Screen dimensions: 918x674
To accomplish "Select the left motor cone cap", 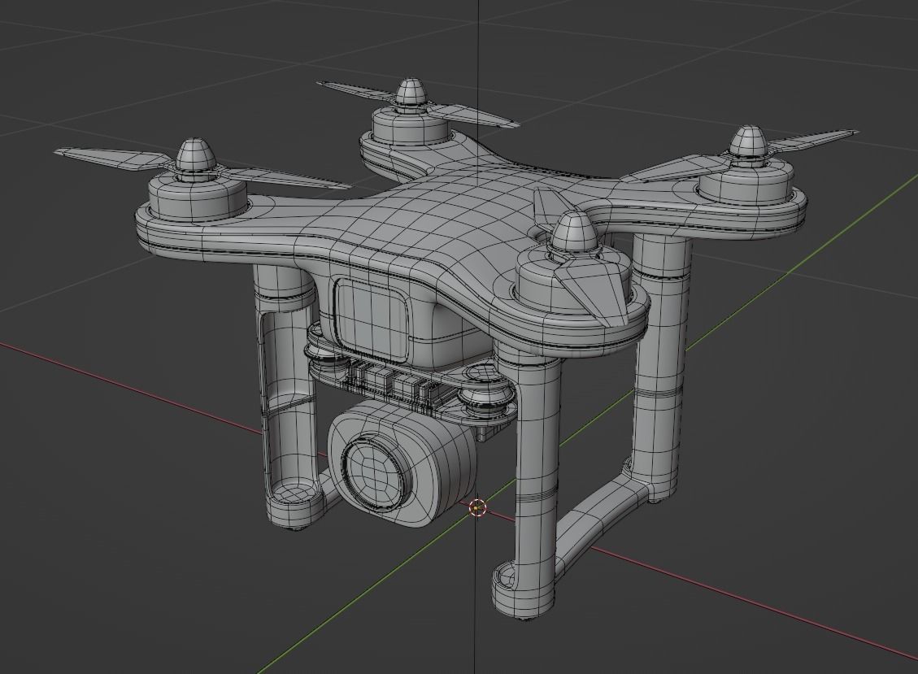I will pos(196,154).
